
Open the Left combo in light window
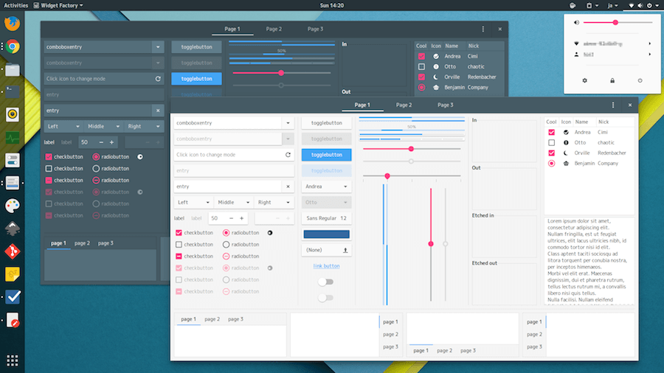click(193, 202)
